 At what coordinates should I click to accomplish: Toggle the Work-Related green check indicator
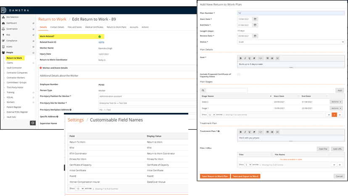coord(100,37)
